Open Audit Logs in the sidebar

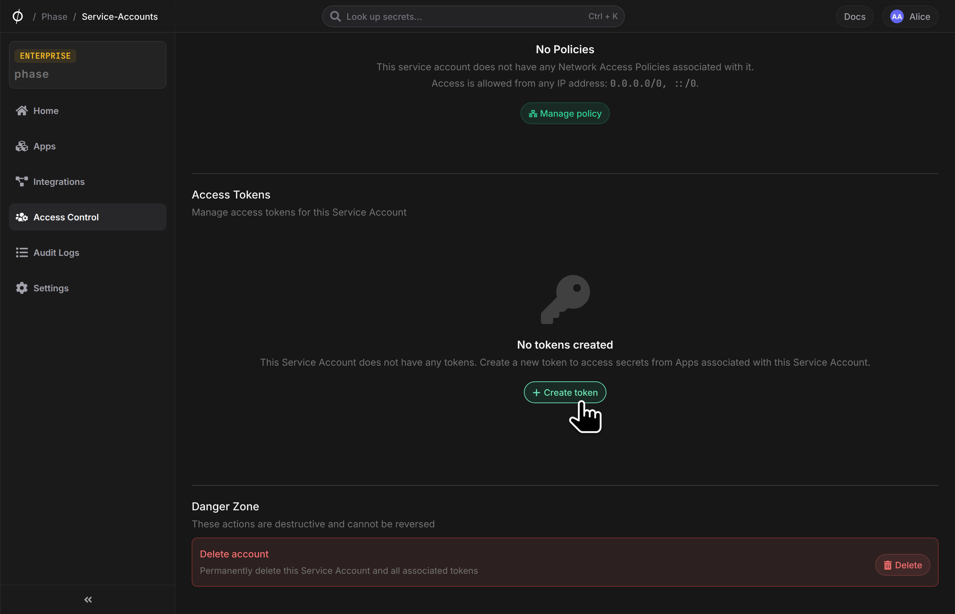click(87, 252)
